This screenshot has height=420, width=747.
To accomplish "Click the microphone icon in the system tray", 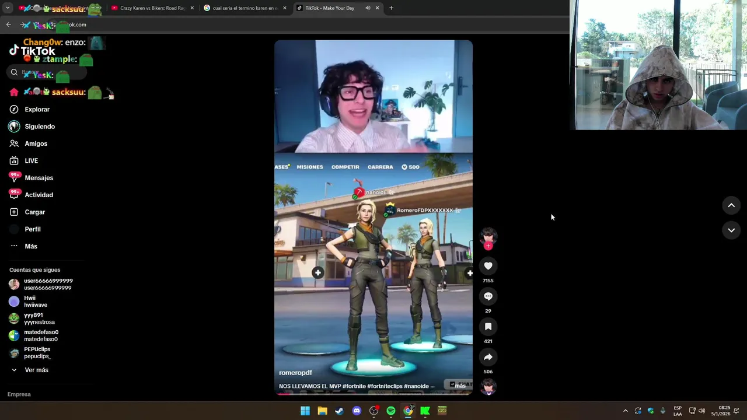I will click(663, 411).
